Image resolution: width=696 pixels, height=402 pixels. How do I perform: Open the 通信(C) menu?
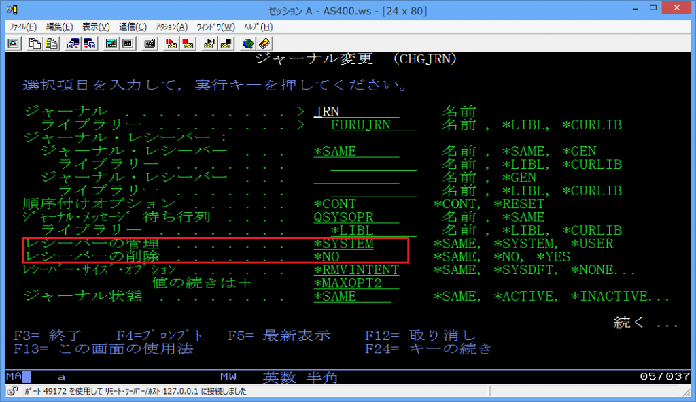(133, 27)
